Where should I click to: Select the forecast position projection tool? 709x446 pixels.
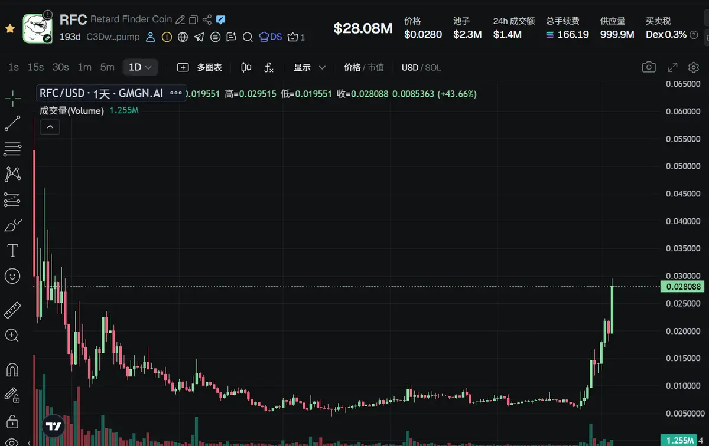click(x=12, y=199)
